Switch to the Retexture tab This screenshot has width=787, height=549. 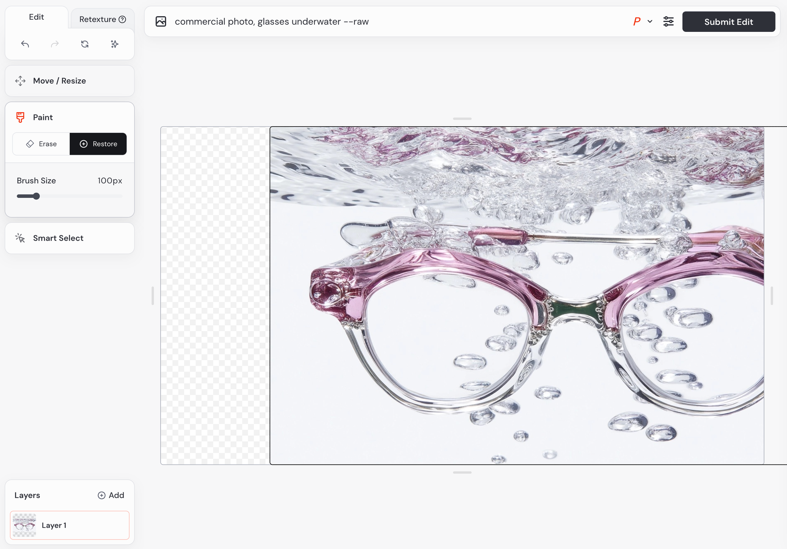coord(97,19)
